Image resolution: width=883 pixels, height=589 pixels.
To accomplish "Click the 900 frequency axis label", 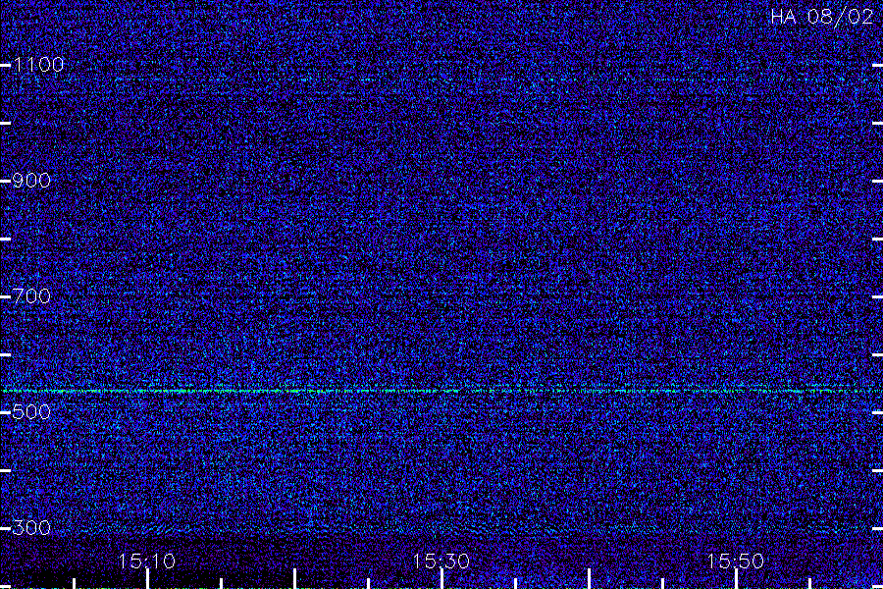I will tap(31, 181).
